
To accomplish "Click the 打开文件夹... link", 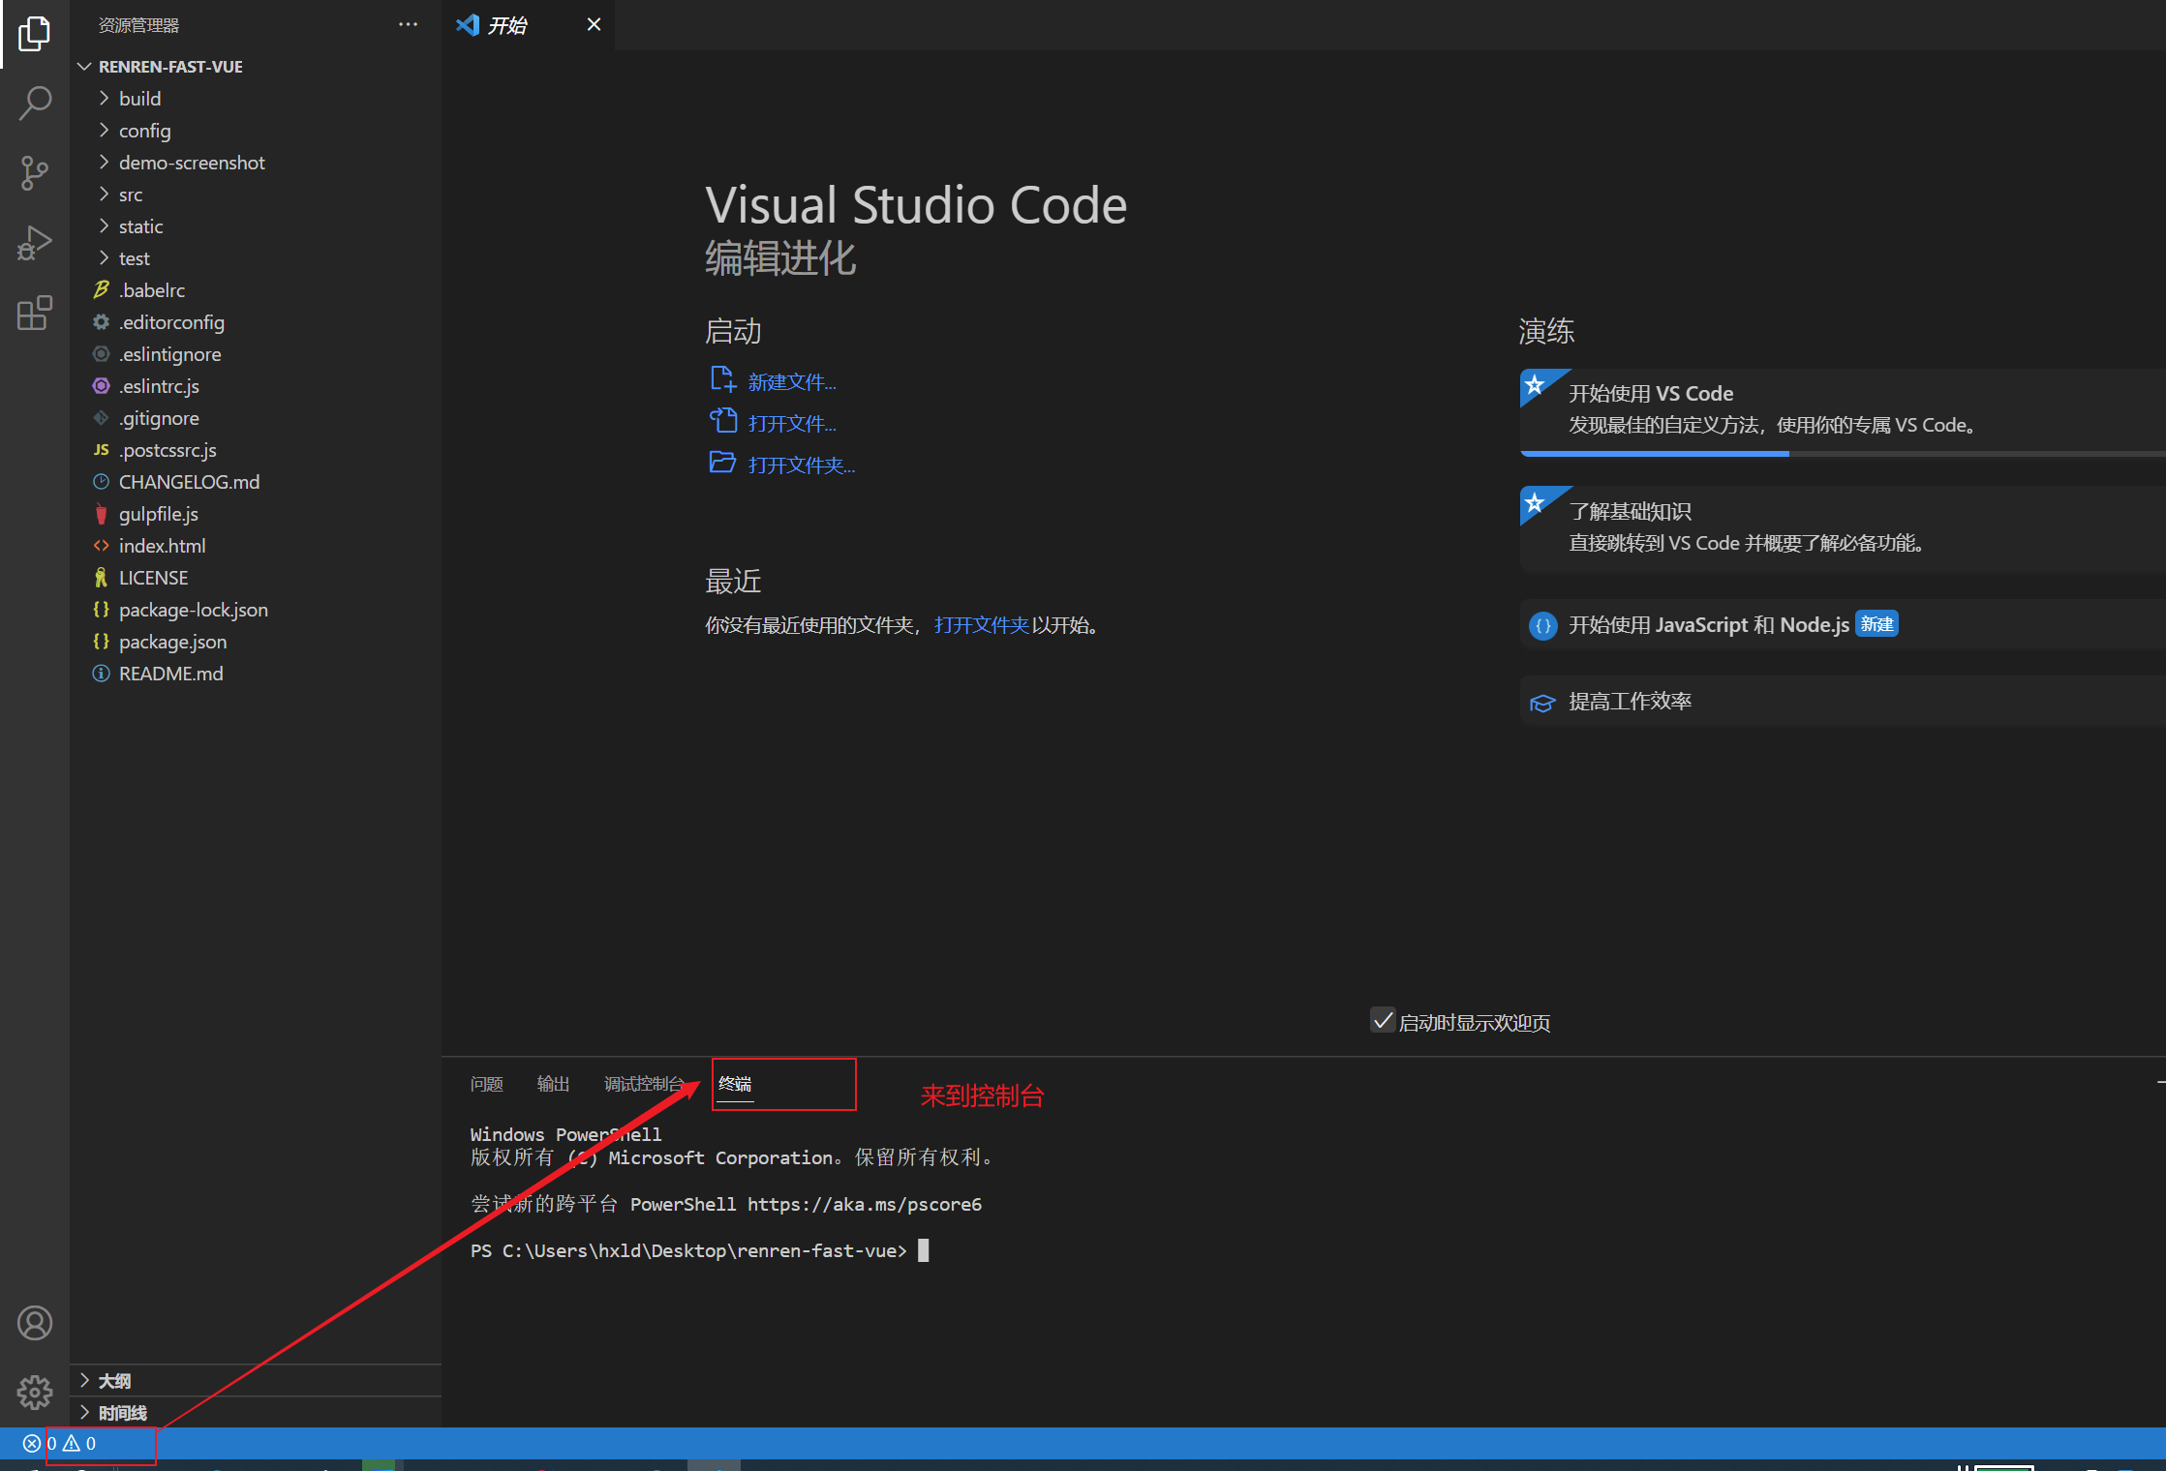I will tap(801, 465).
